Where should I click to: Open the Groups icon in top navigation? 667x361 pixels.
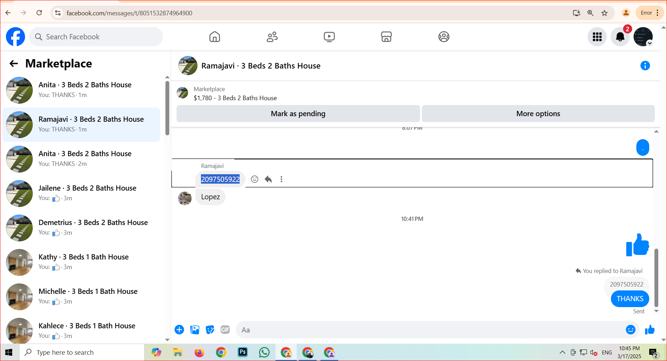tap(444, 37)
